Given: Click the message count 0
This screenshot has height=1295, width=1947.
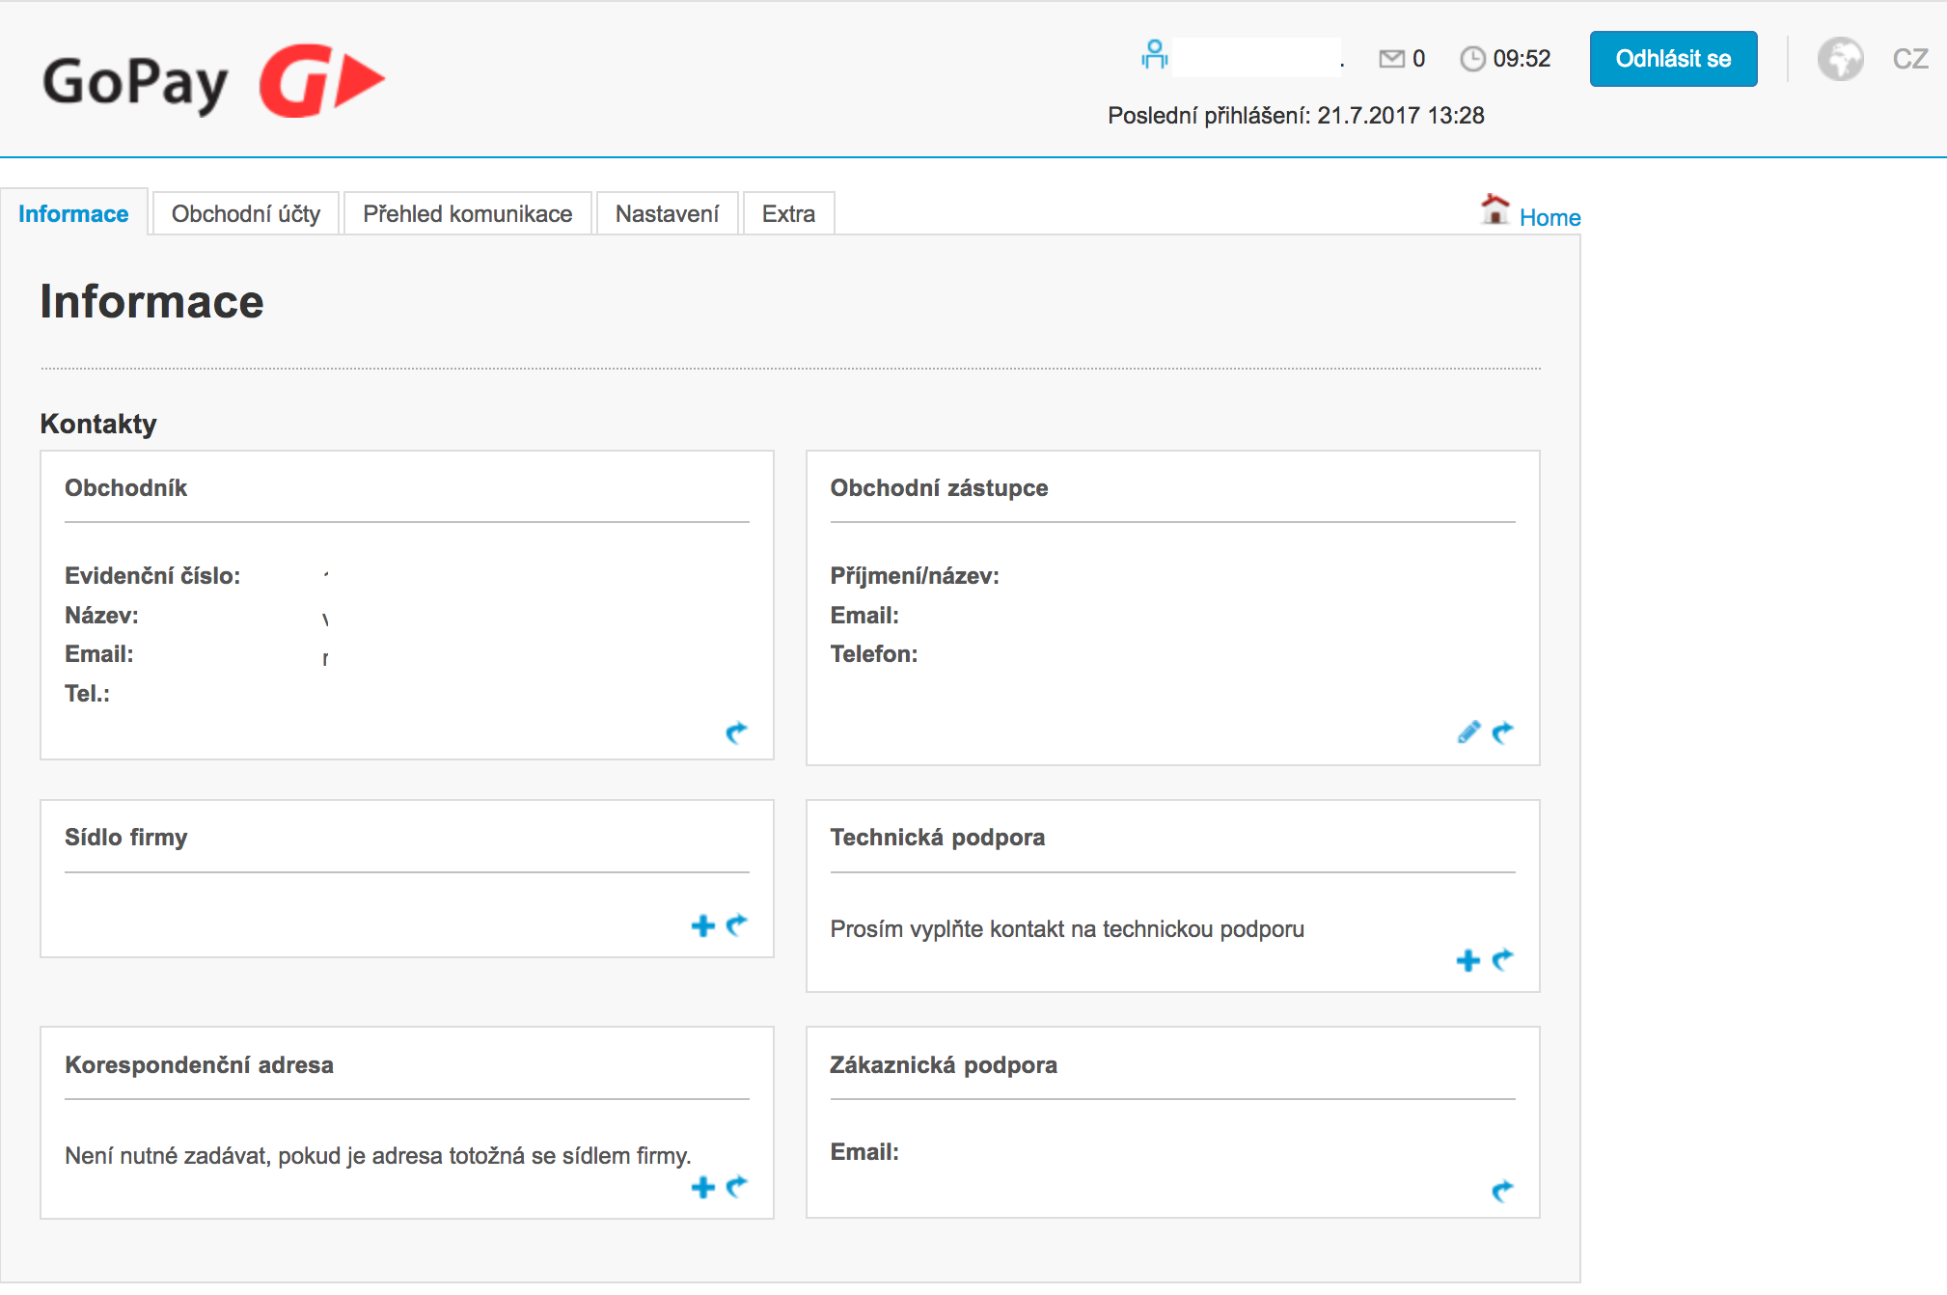Looking at the screenshot, I should (x=1418, y=59).
